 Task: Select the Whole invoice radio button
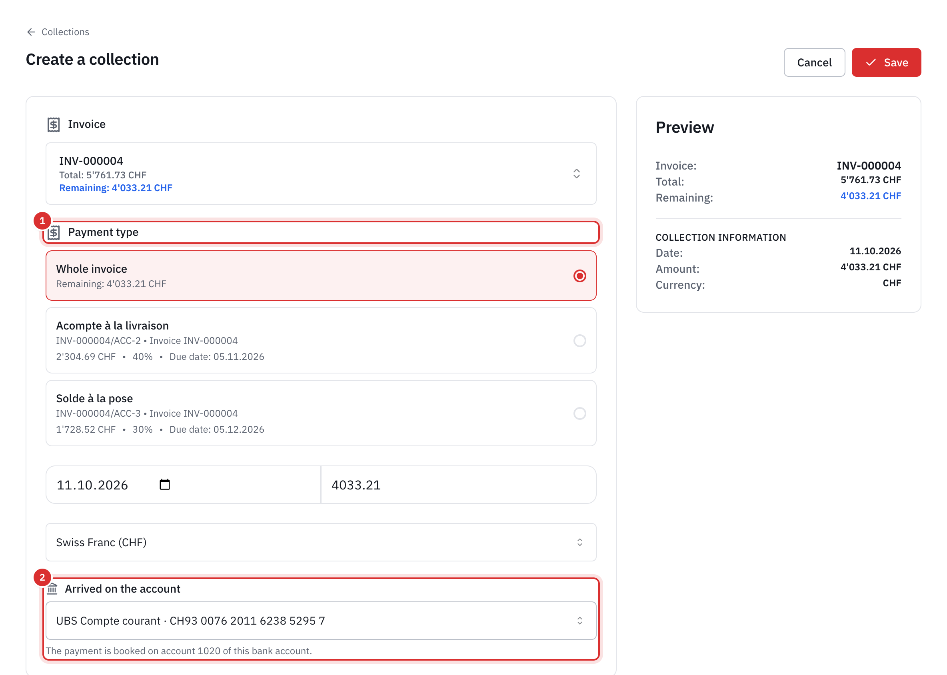(x=579, y=276)
